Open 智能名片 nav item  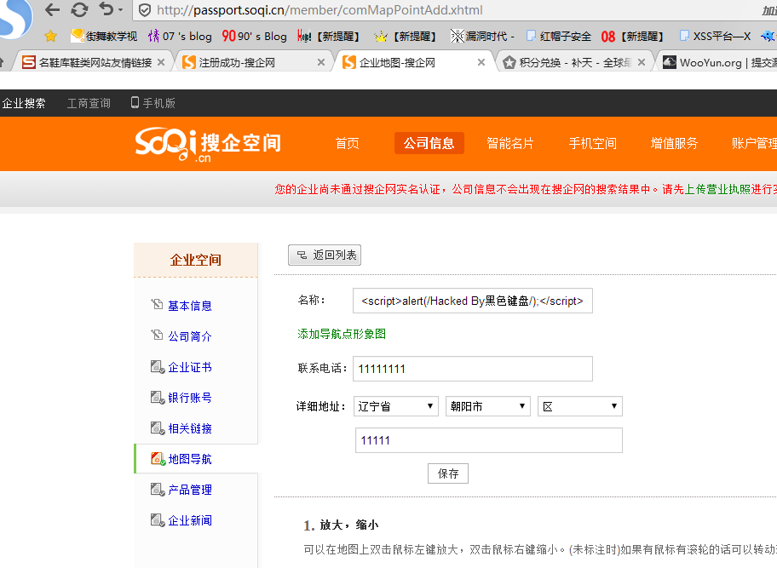click(510, 144)
